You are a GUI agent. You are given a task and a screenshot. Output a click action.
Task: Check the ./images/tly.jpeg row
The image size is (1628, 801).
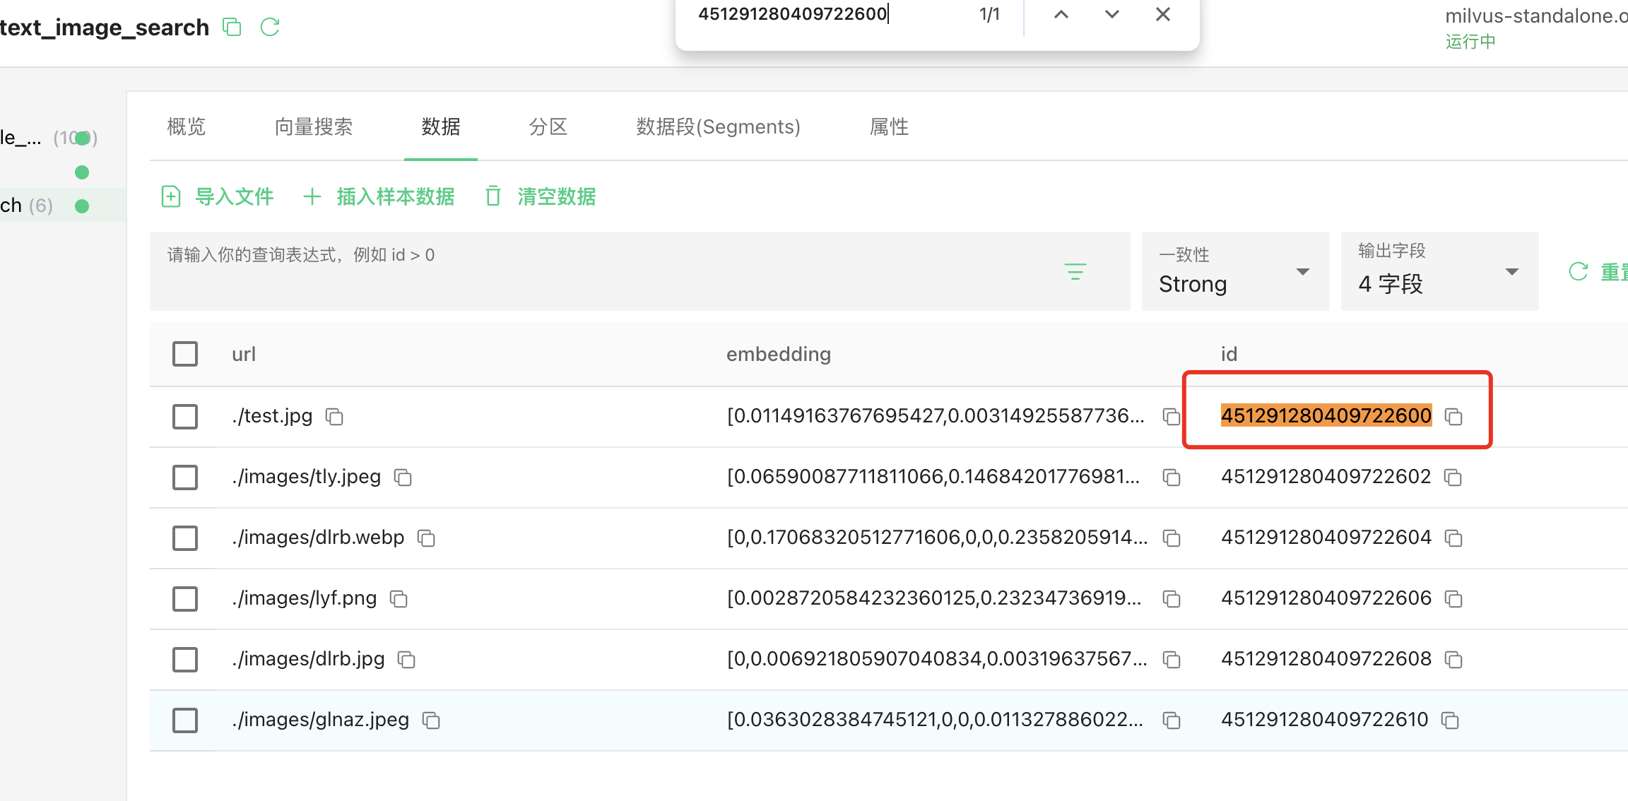click(185, 477)
